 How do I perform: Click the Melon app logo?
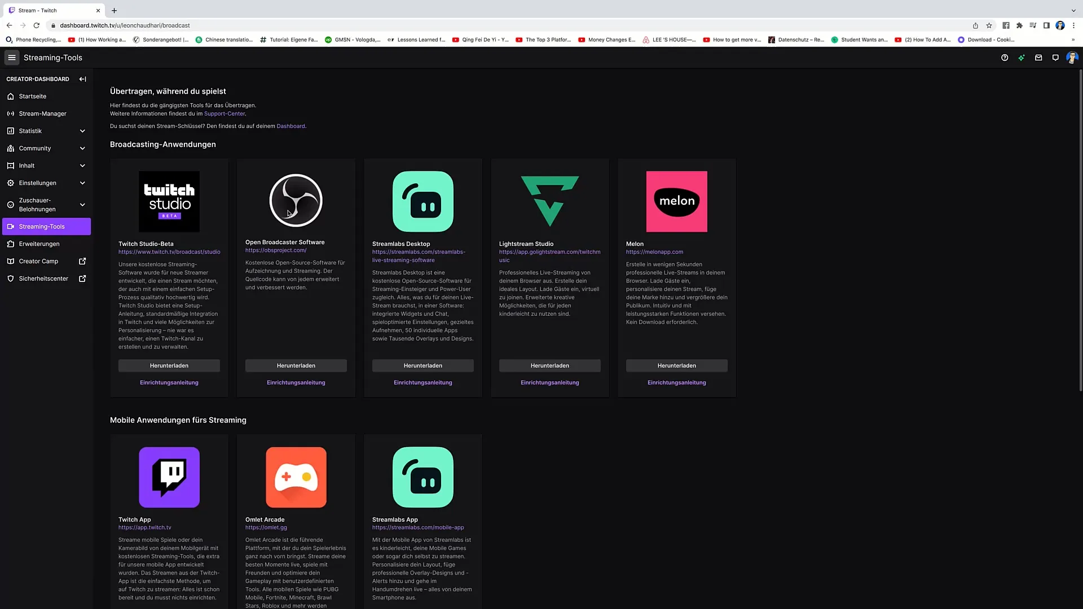click(x=676, y=201)
